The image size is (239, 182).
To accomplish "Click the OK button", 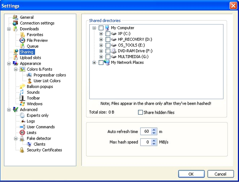I will click(191, 174).
